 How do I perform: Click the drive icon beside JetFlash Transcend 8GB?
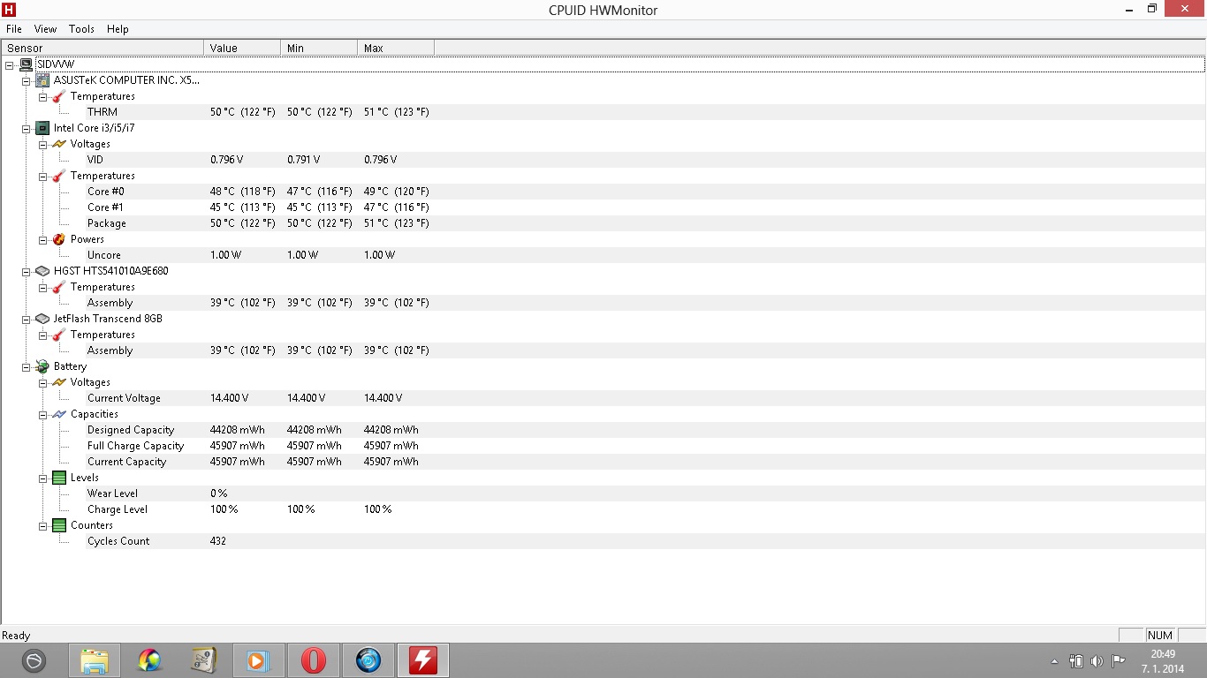[42, 319]
